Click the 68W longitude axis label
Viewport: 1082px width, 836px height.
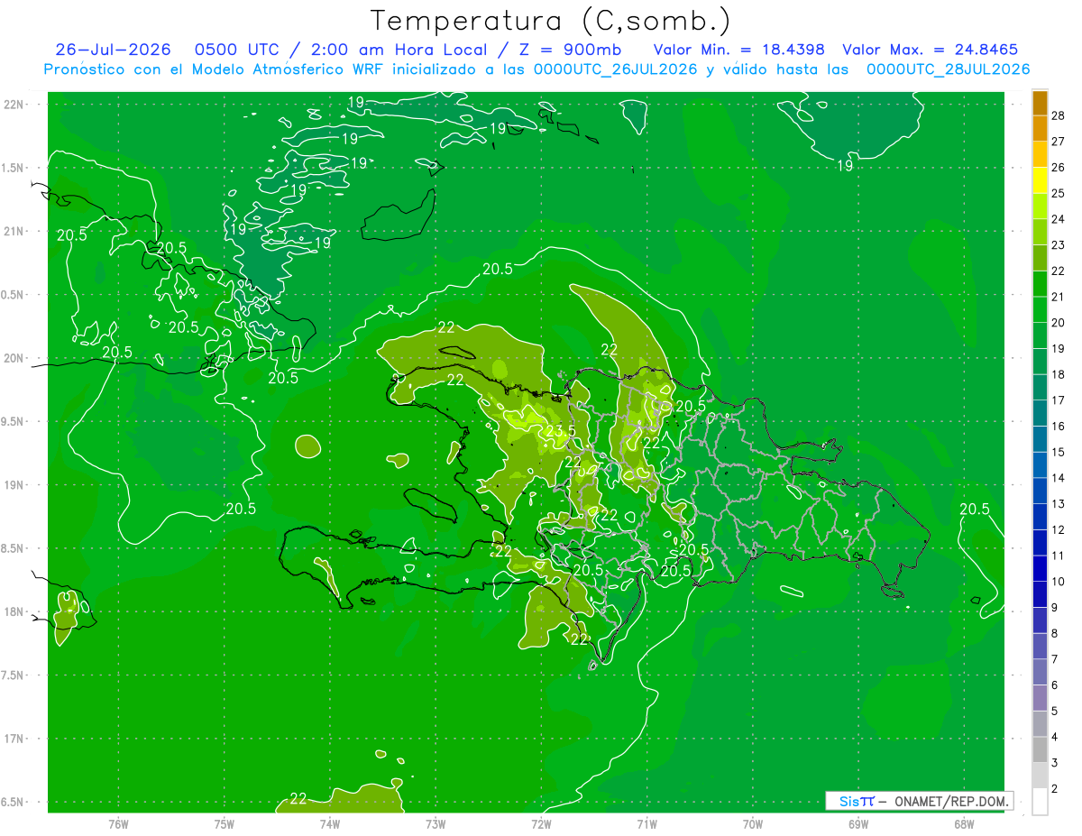tap(963, 823)
